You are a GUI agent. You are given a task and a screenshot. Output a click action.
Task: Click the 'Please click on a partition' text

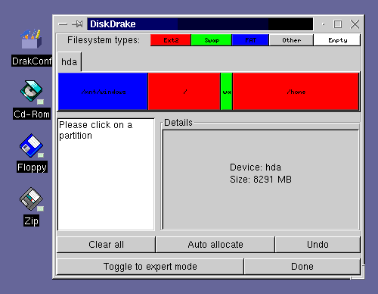click(x=96, y=130)
